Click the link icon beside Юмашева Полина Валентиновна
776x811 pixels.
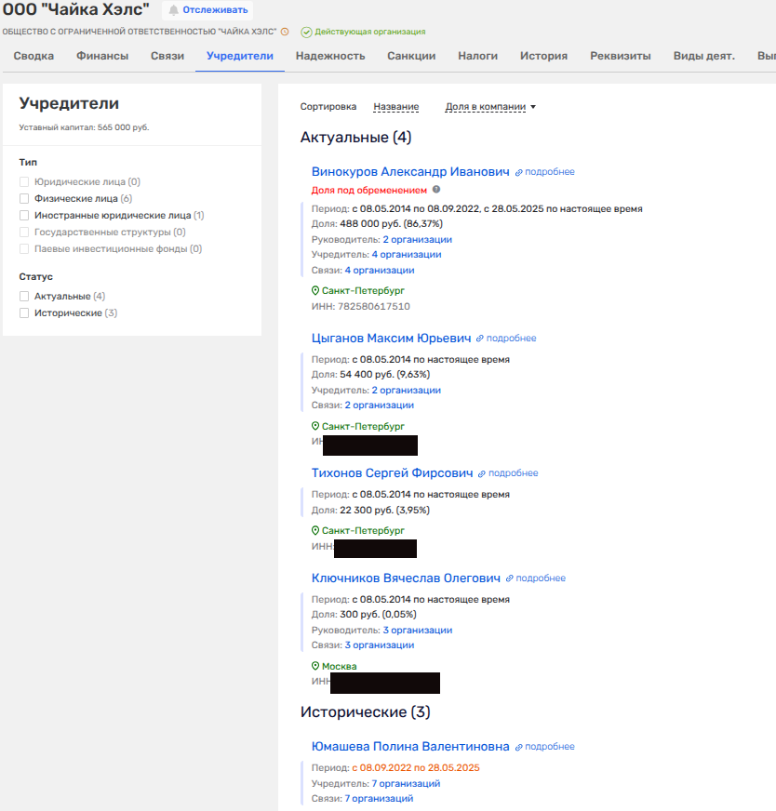518,747
